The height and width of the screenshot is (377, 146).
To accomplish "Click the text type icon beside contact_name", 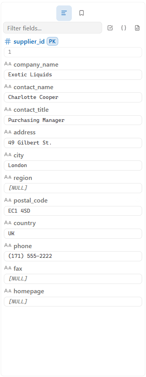I will click(8, 86).
